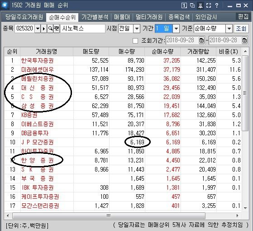
Task: Select the 한양증권 broker name
Action: click(37, 160)
